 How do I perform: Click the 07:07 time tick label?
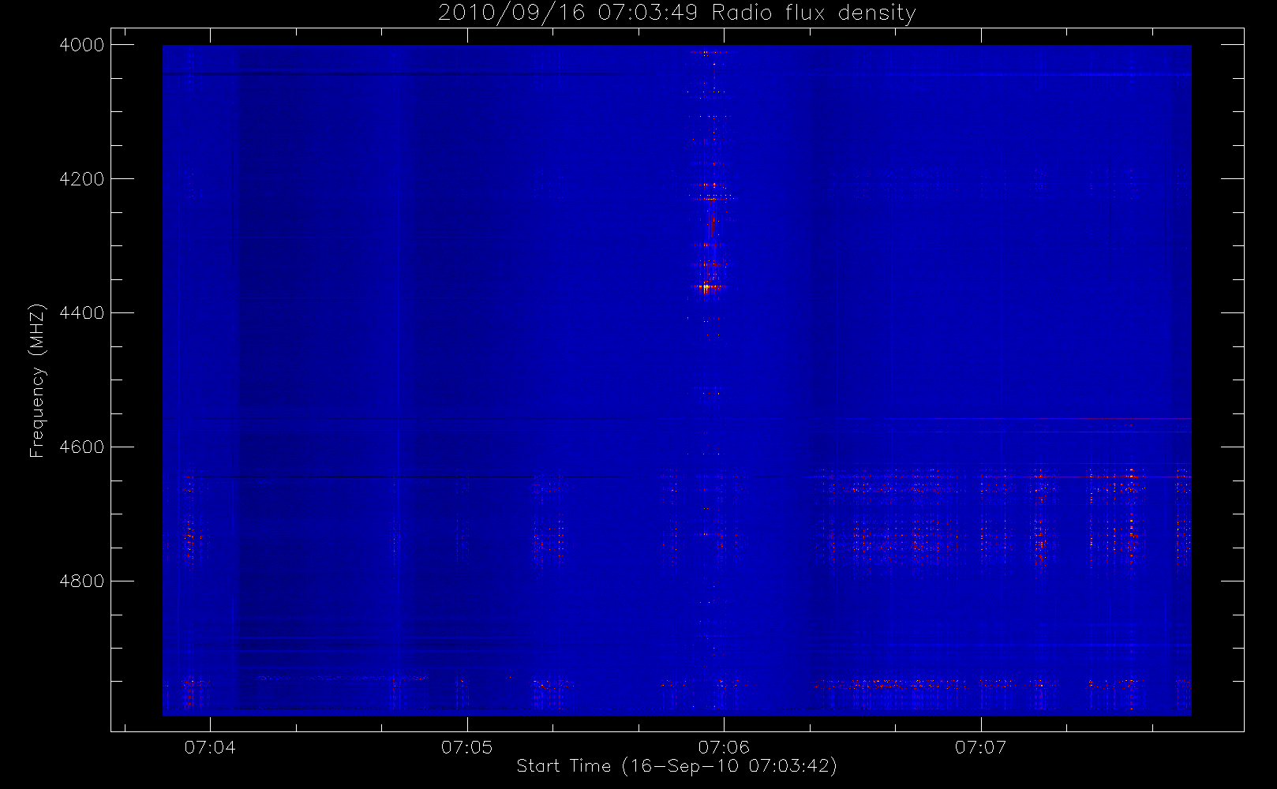981,747
